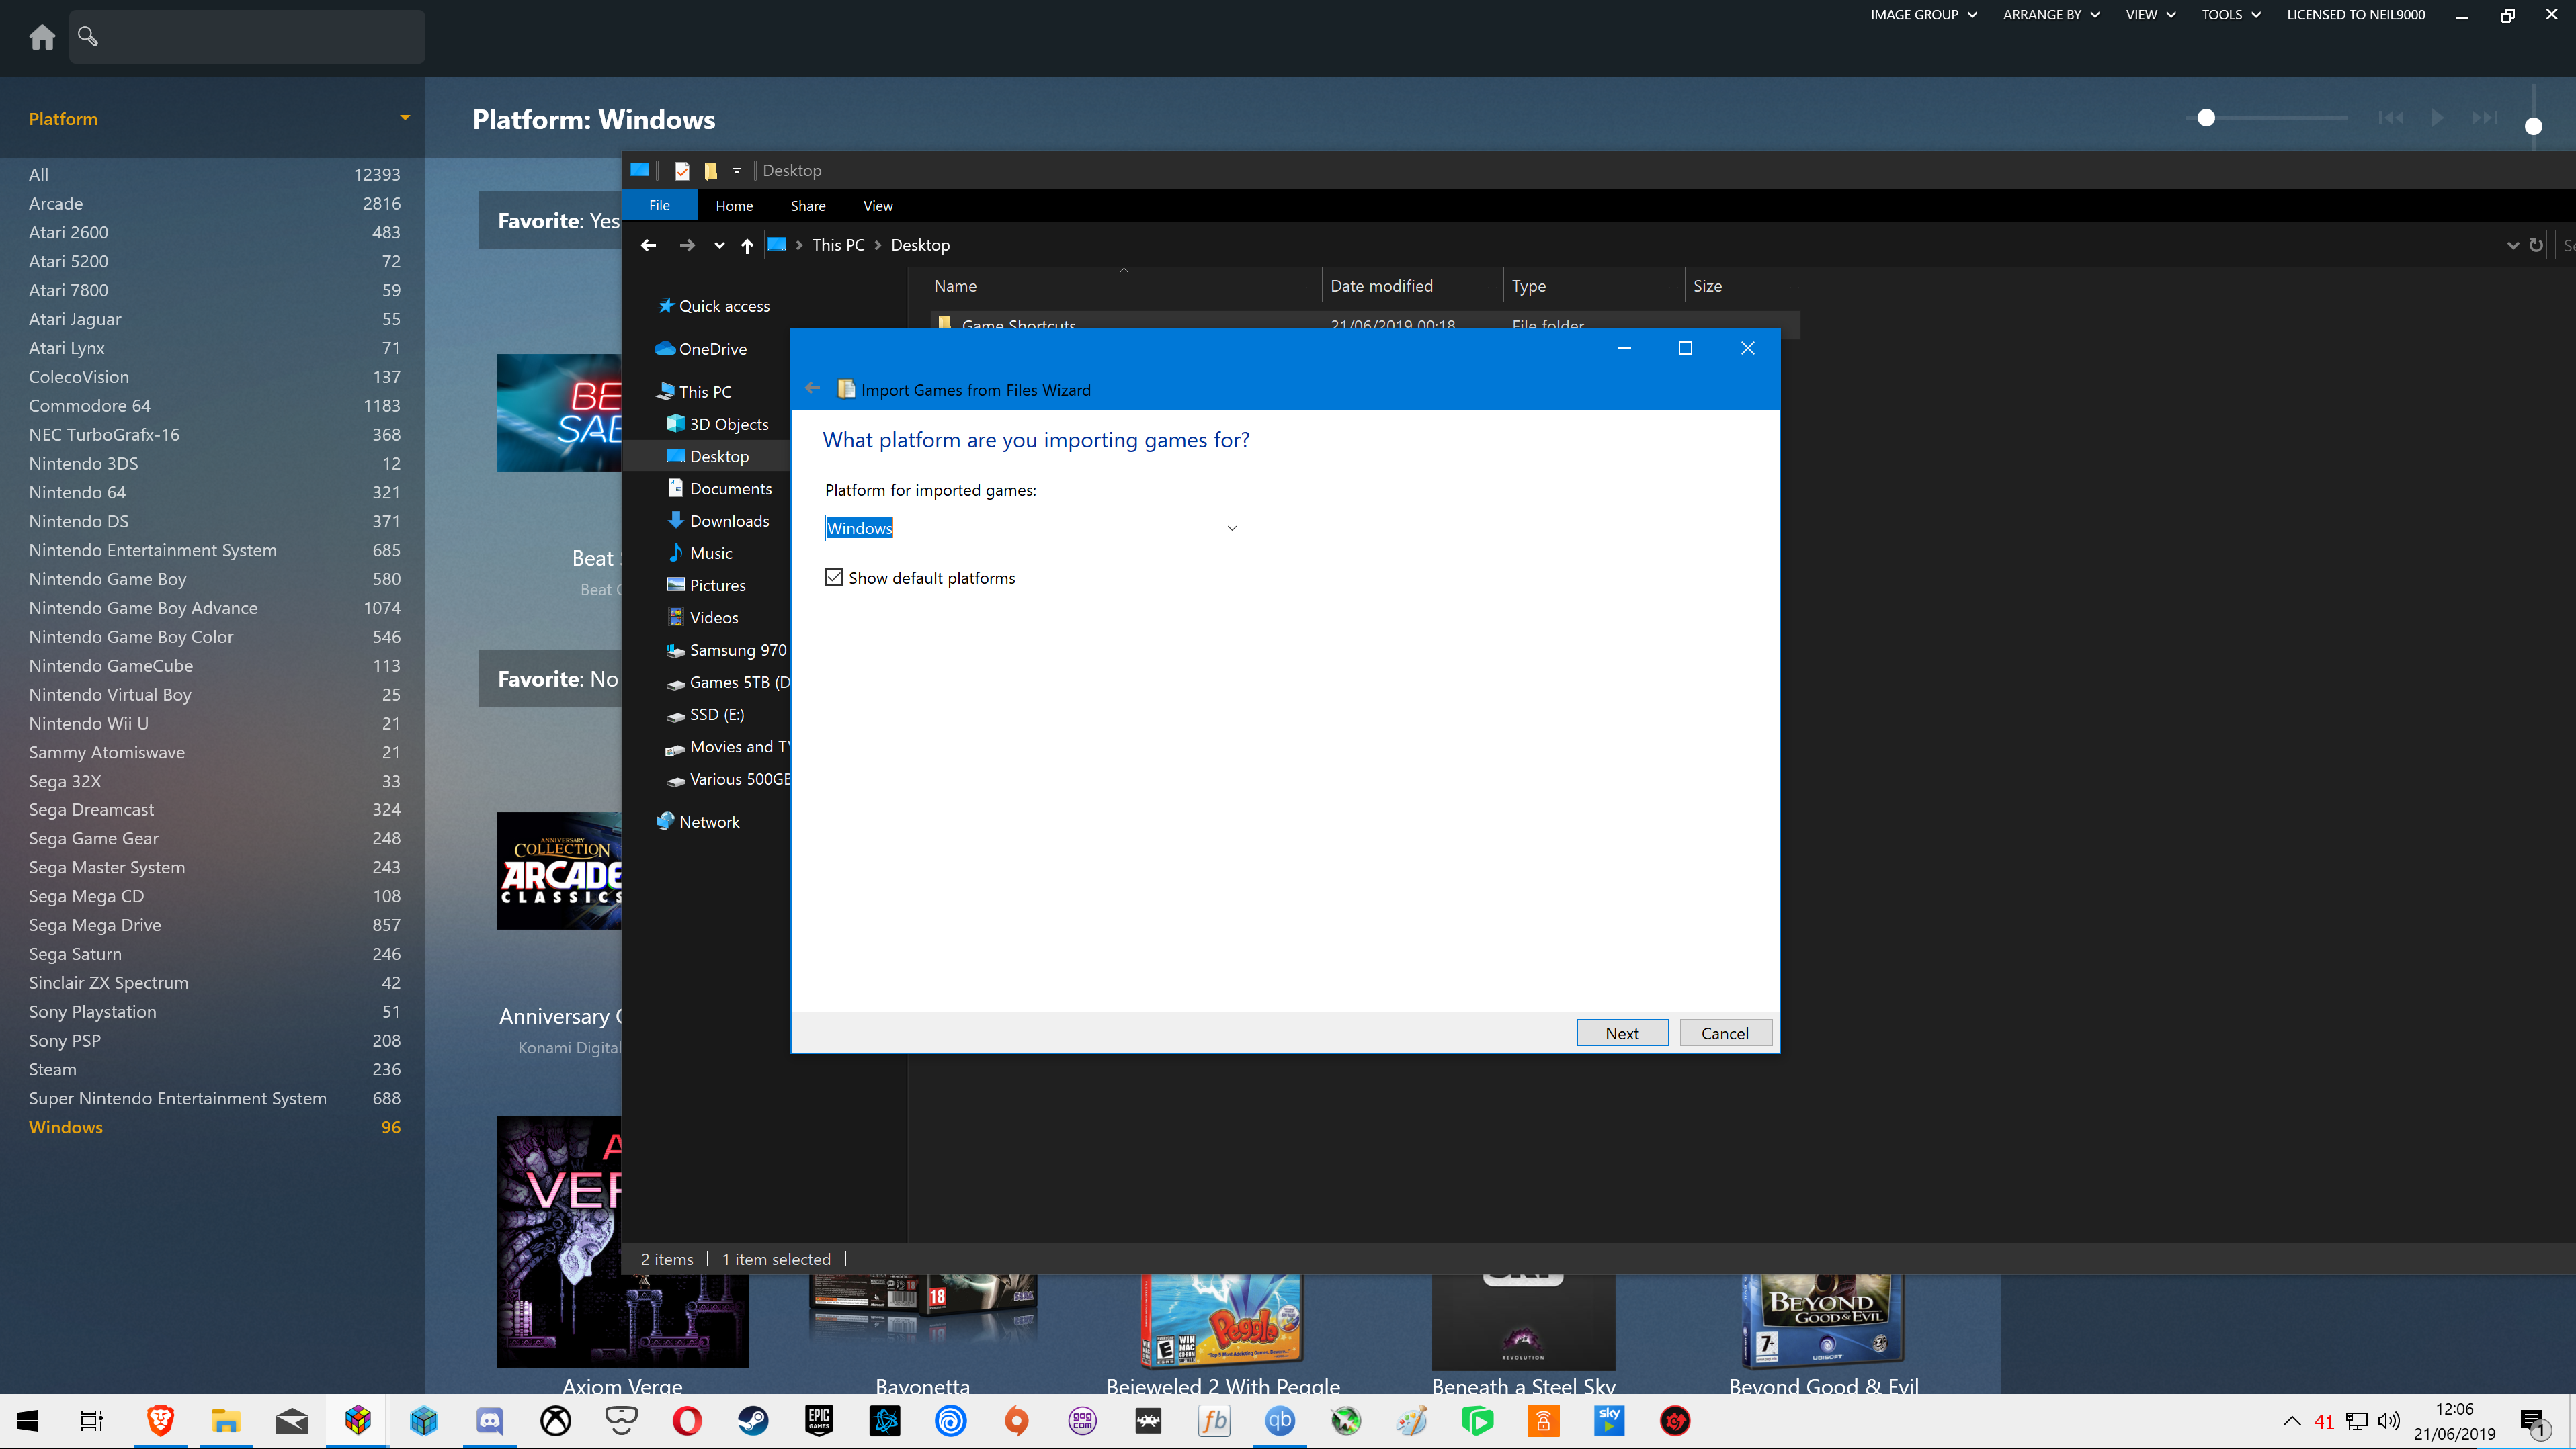This screenshot has width=2576, height=1449.
Task: Open the Tools menu
Action: pyautogui.click(x=2230, y=15)
